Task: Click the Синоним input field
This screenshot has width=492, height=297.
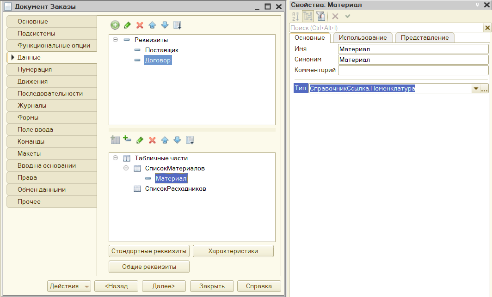Action: click(413, 60)
